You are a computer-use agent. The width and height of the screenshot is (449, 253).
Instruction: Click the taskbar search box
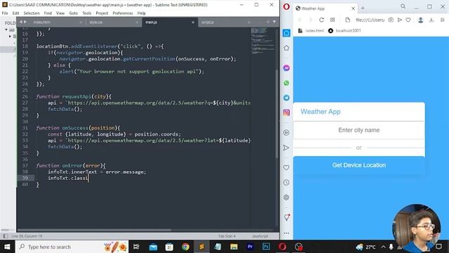pos(72,247)
